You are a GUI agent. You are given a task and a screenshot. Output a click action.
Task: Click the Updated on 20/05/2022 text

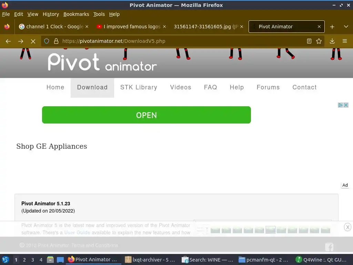tap(48, 211)
